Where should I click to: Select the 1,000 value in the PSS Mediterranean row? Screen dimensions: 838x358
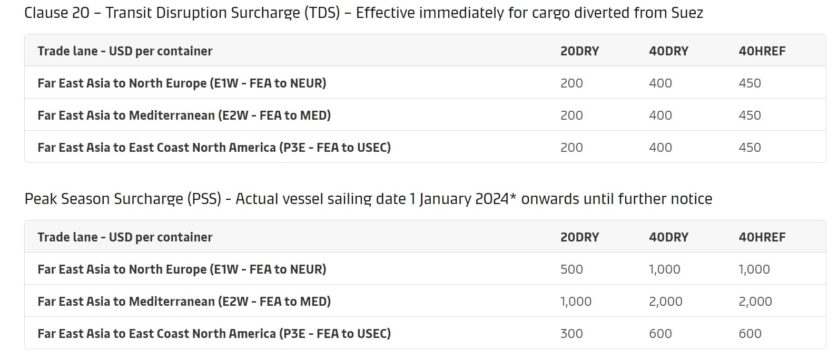(576, 302)
